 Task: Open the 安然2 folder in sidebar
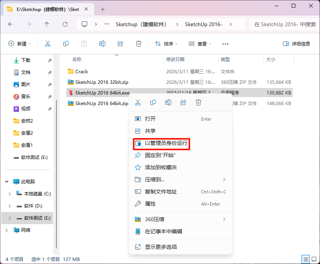pos(27,121)
